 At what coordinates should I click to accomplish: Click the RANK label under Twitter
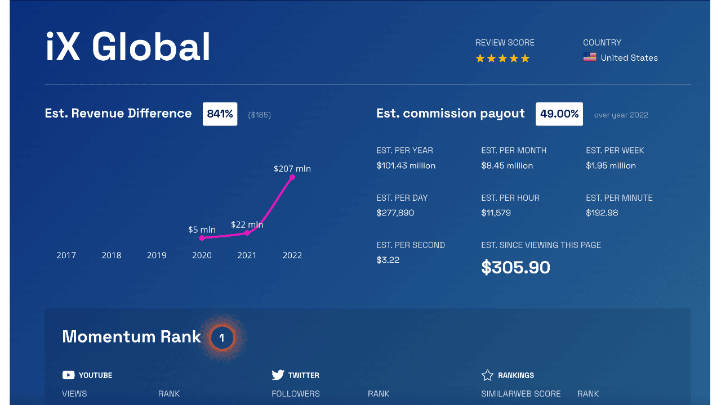click(x=379, y=394)
